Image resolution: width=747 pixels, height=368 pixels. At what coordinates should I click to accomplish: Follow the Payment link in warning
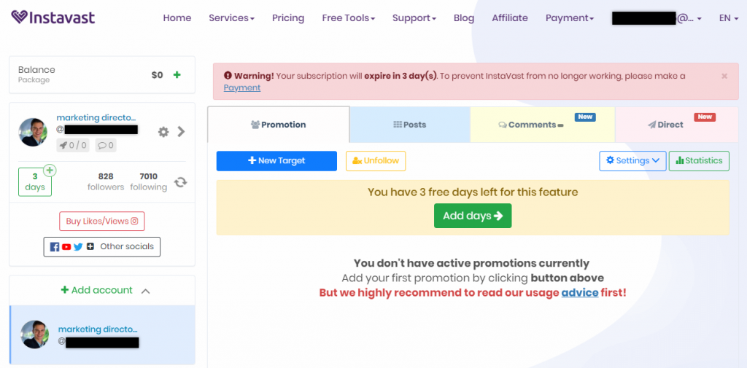(242, 87)
